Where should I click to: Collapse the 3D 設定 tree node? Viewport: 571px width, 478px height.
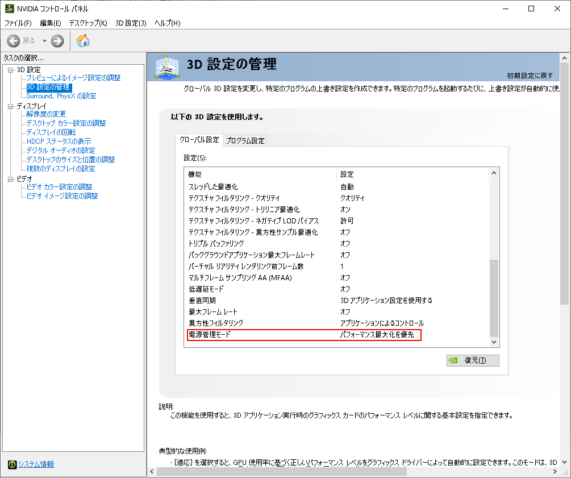click(x=11, y=69)
